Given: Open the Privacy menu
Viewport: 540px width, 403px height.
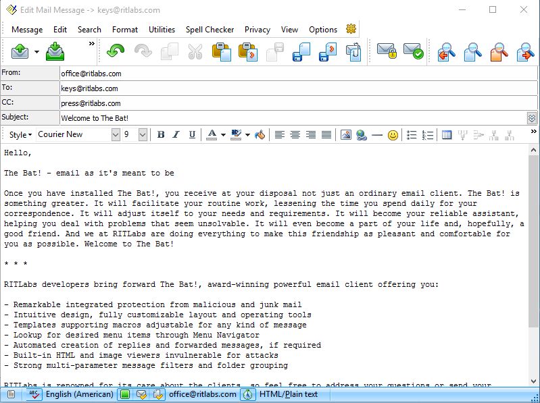Looking at the screenshot, I should (x=257, y=30).
